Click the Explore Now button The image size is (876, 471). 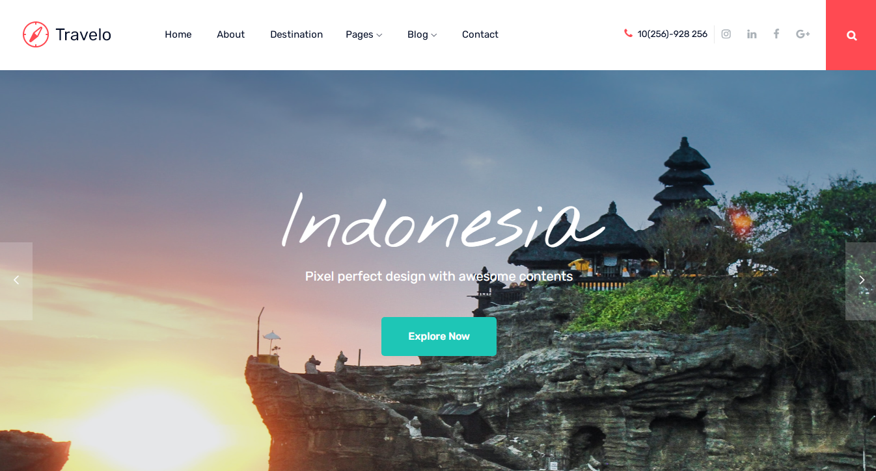[x=439, y=337]
